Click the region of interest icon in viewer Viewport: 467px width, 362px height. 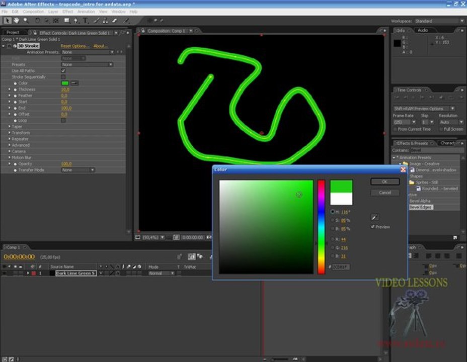[x=176, y=237]
